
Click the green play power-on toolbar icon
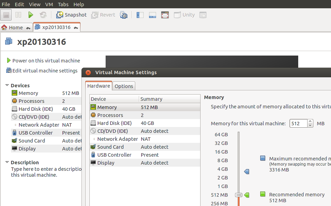[x=31, y=15]
